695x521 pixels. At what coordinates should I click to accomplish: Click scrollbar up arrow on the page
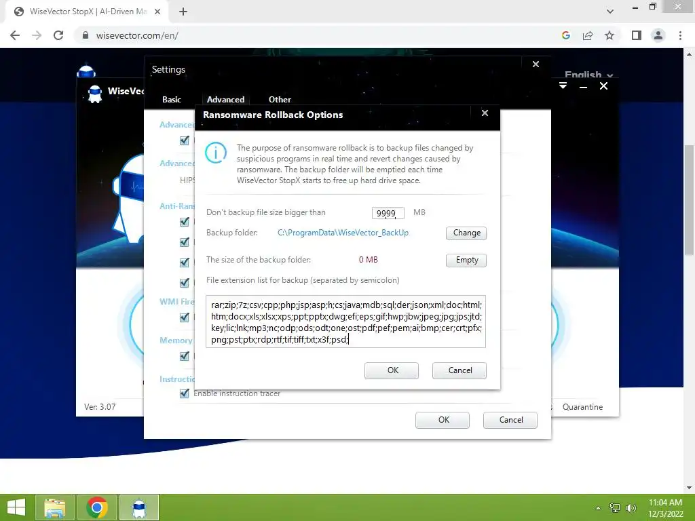689,54
